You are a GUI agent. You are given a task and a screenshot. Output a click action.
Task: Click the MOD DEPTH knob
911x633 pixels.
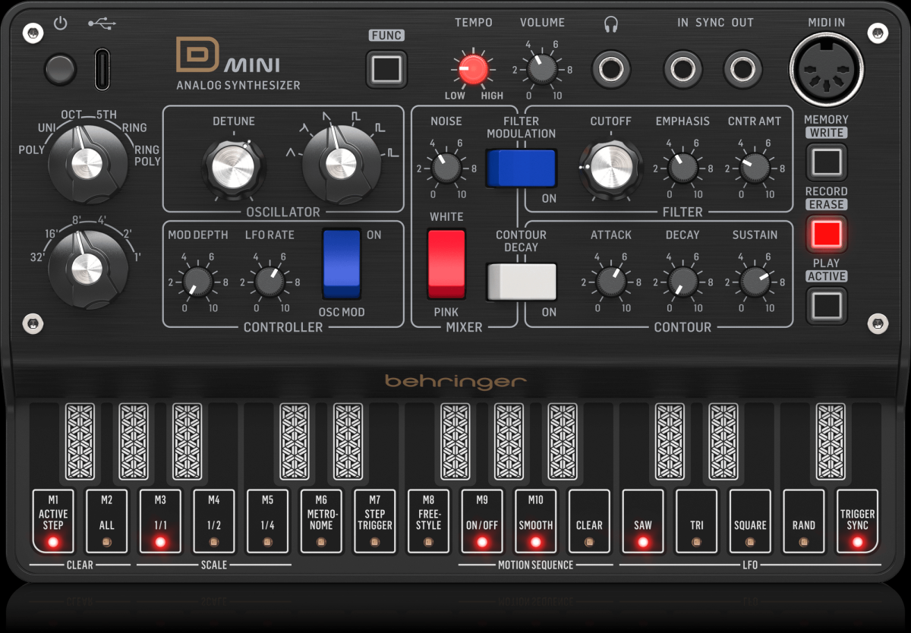pos(198,282)
